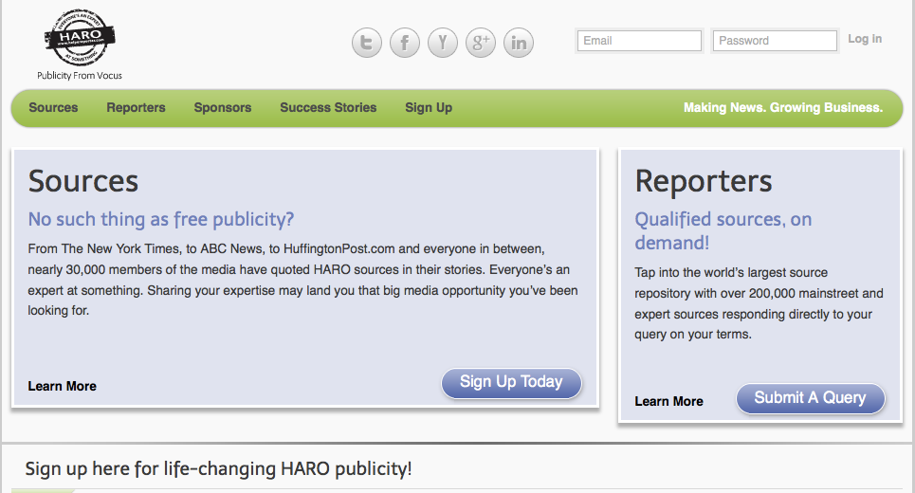Click 'No such thing as free publicity?' text

(161, 219)
